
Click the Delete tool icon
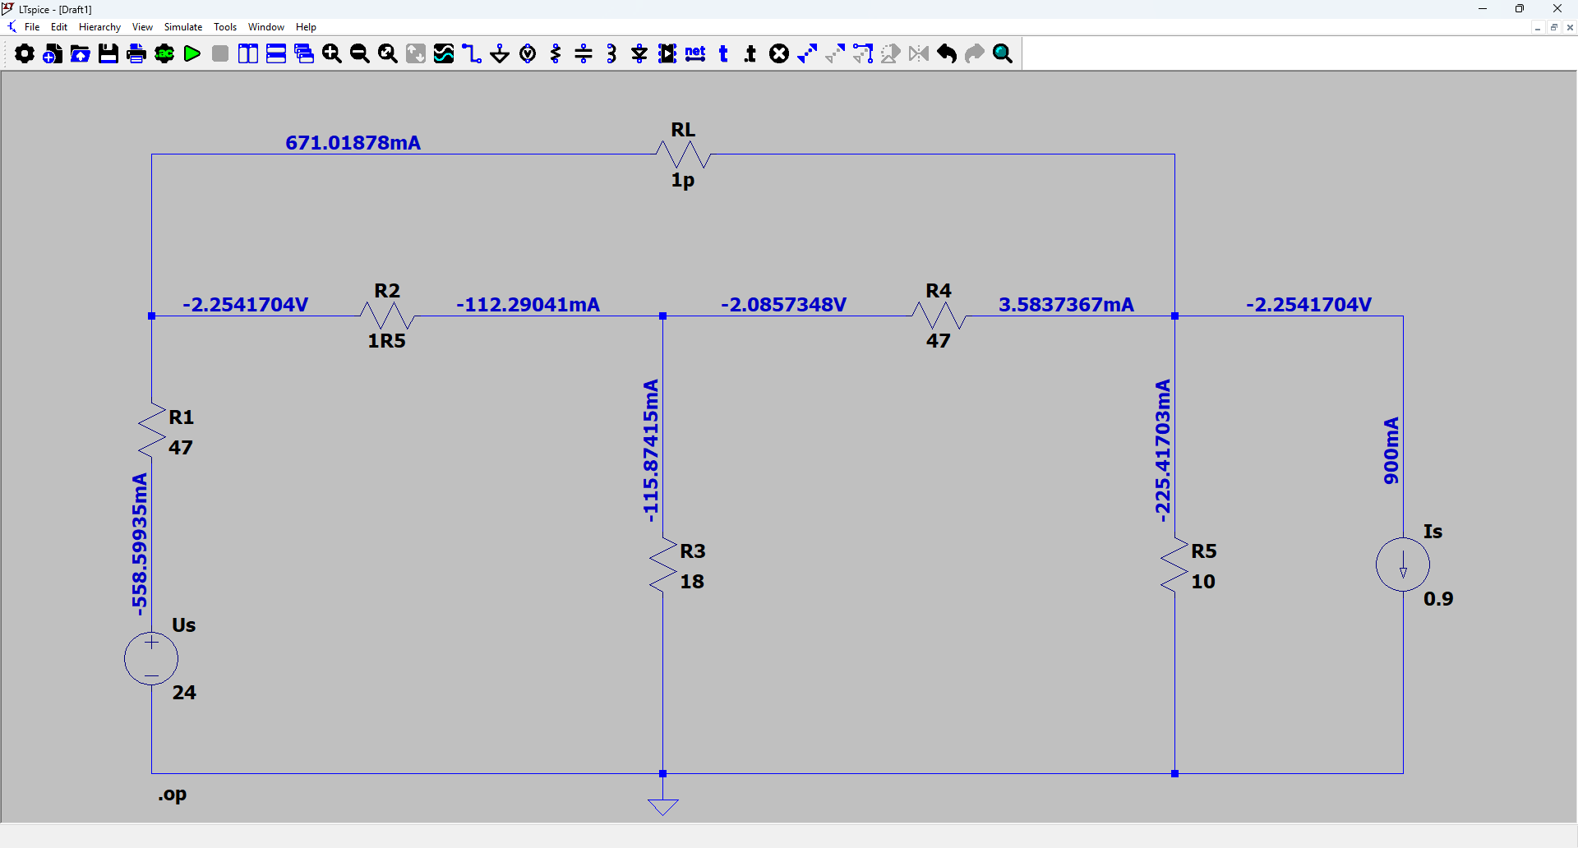779,54
